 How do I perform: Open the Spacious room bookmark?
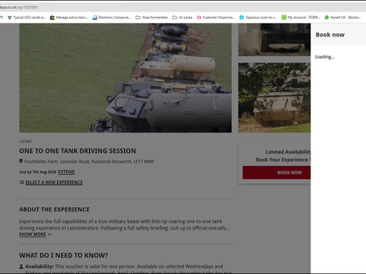click(x=258, y=18)
